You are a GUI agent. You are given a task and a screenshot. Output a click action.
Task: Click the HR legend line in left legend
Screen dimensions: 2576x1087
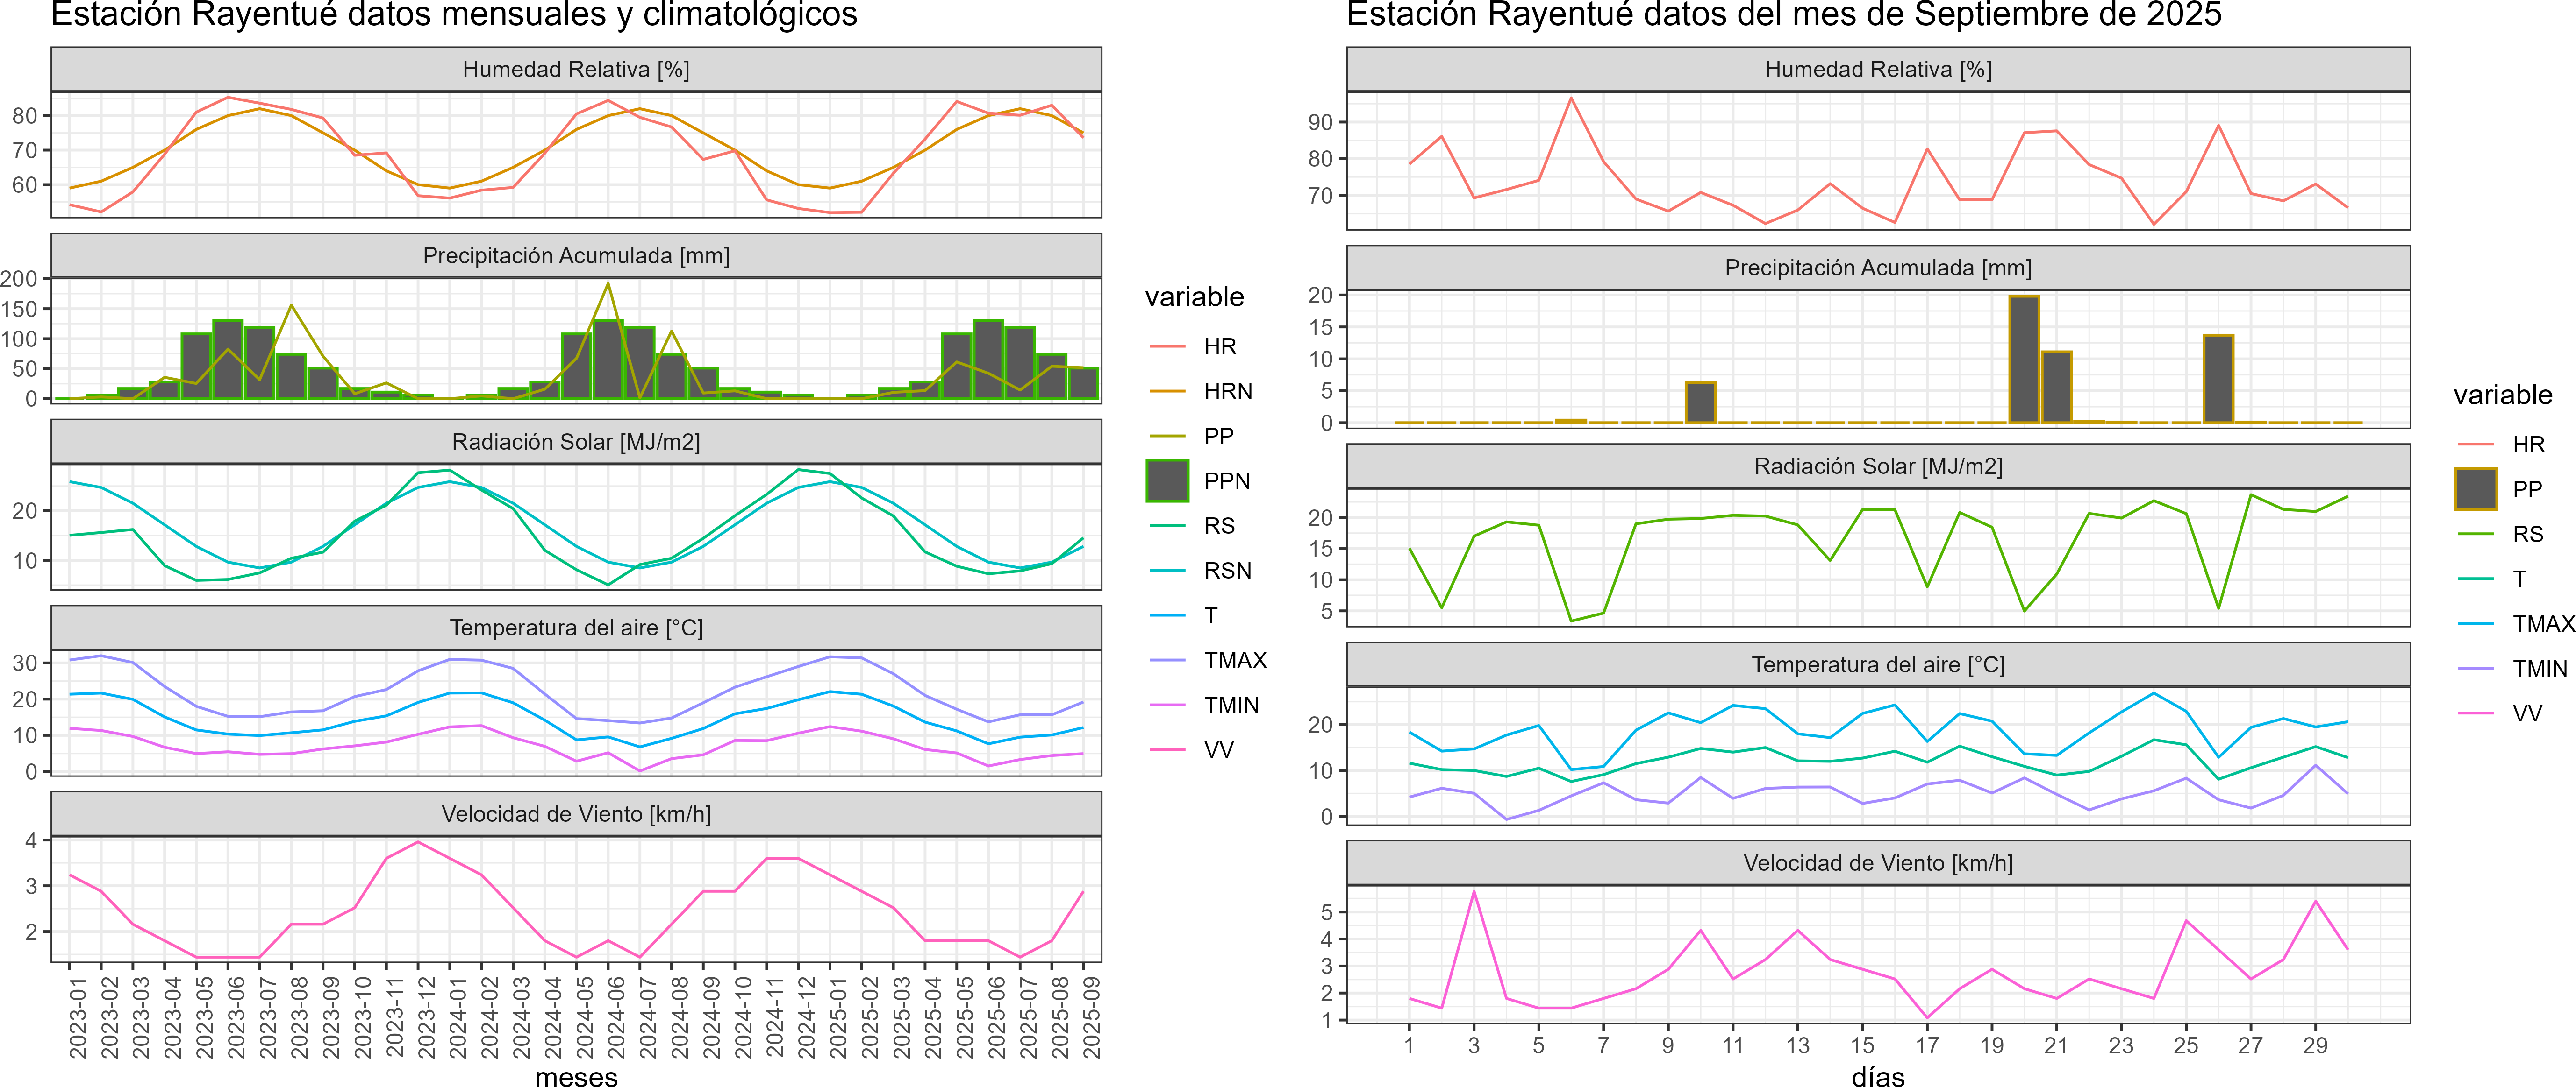coord(1167,346)
